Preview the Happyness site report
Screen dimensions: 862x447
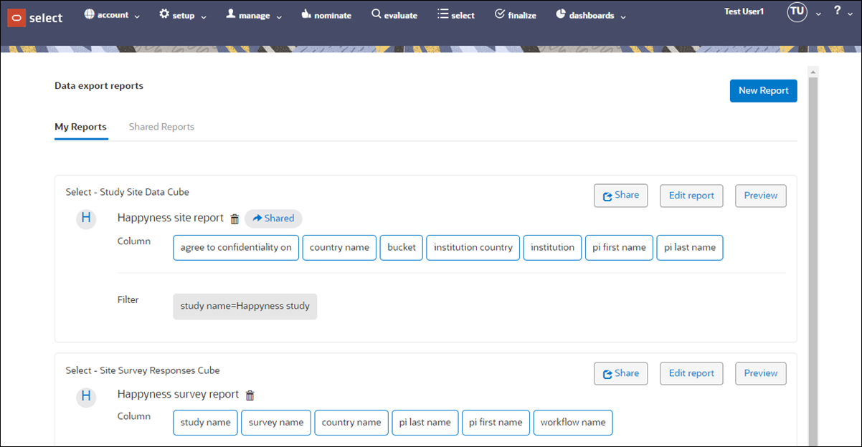[760, 195]
